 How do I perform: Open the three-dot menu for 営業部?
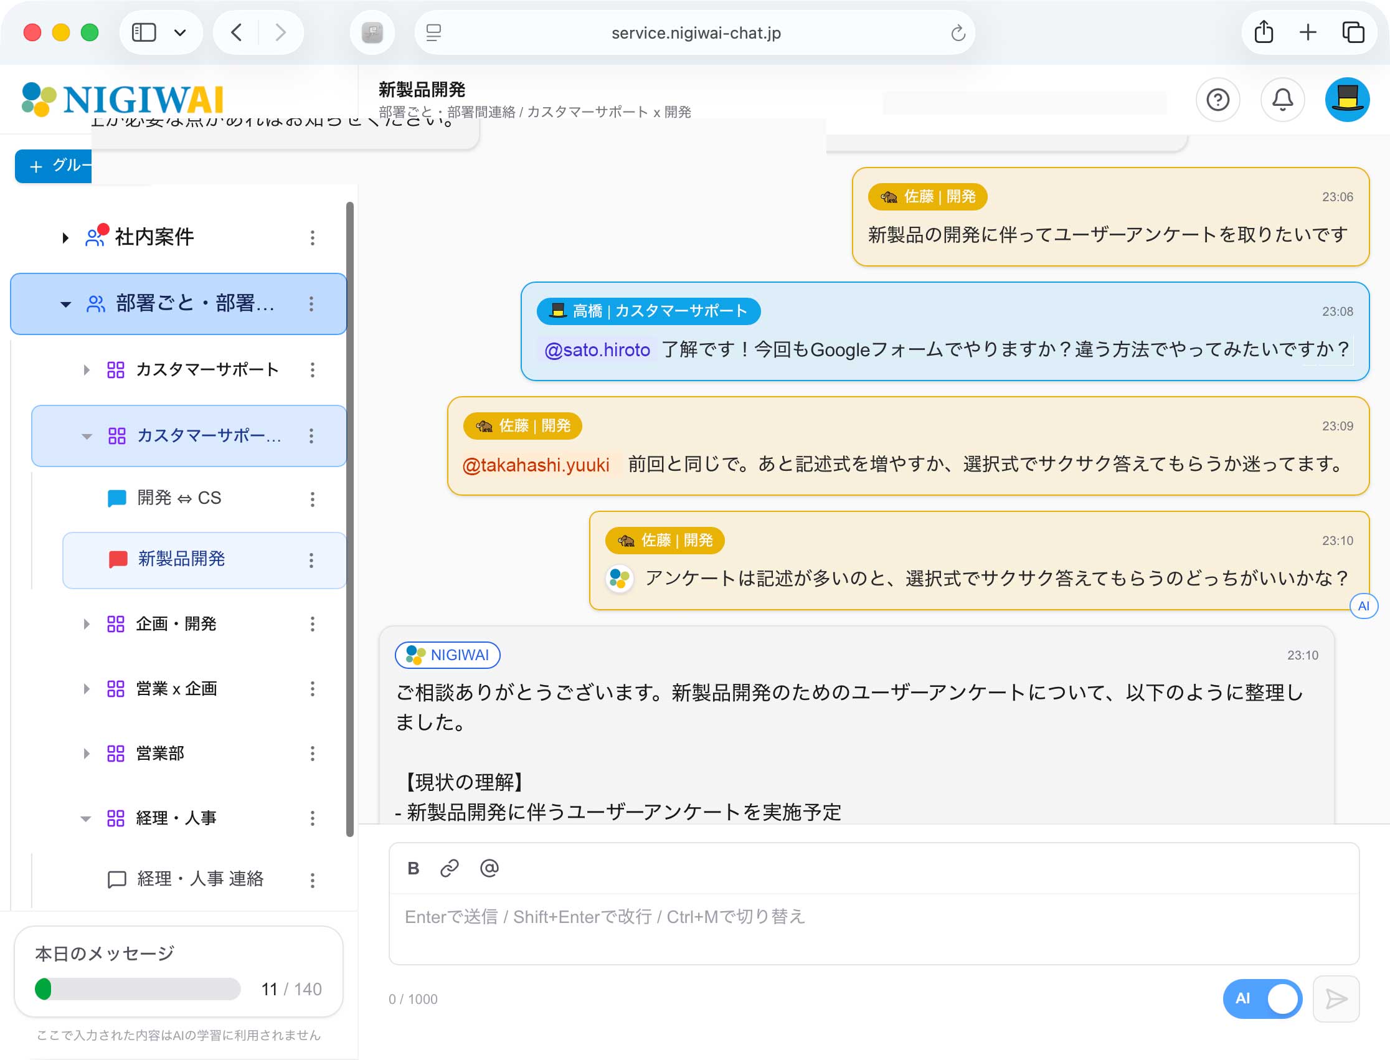pos(313,754)
